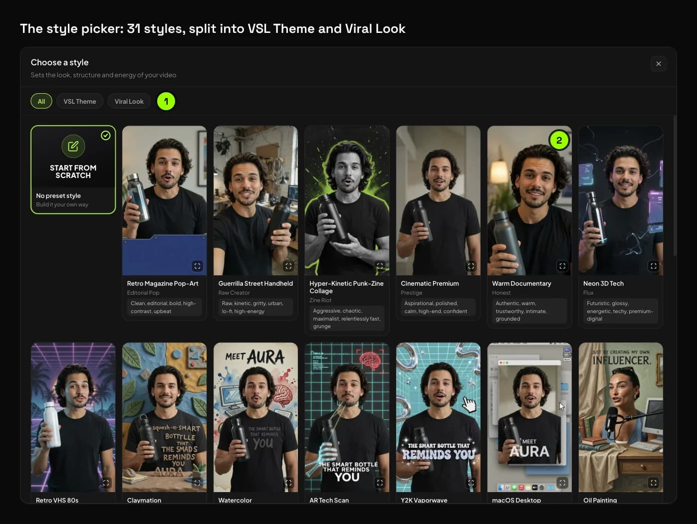This screenshot has width=697, height=524.
Task: Expand preview of Claymation style
Action: coord(197,483)
